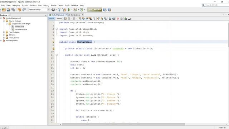Close the Contact.java tab

82,15
